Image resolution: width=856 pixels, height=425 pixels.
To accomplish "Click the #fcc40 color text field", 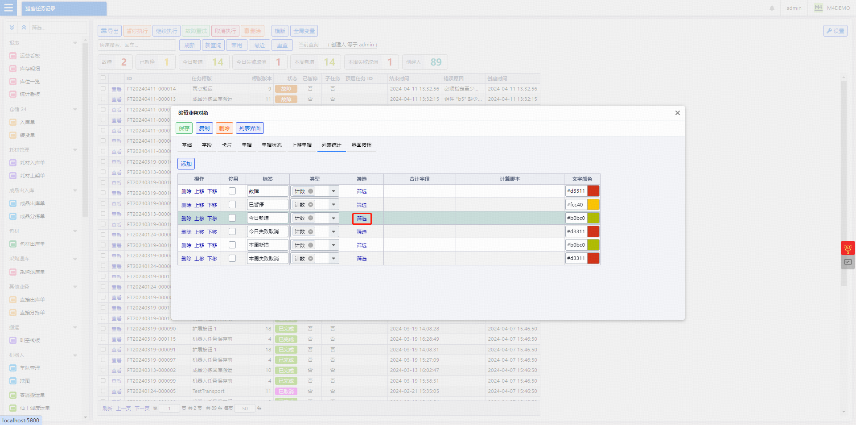I will click(x=576, y=205).
